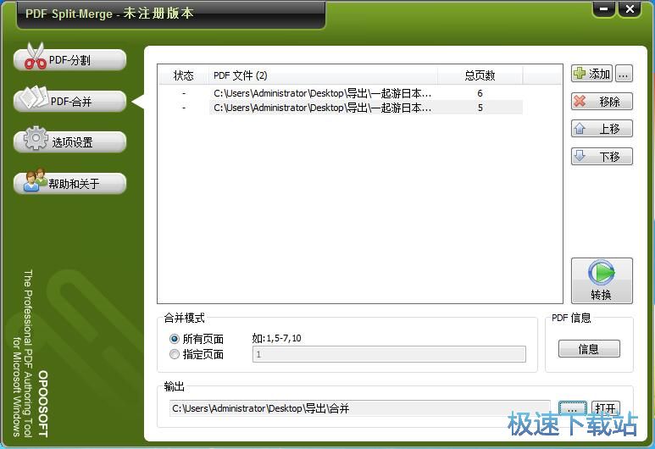
Task: Open PDF info with 信息 button
Action: (x=589, y=349)
